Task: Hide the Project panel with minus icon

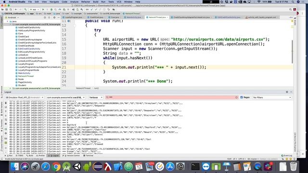Action: 59,17
